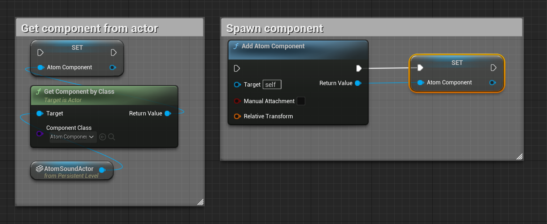547x224 pixels.
Task: Toggle the Manual Attachment checkbox
Action: coord(301,101)
